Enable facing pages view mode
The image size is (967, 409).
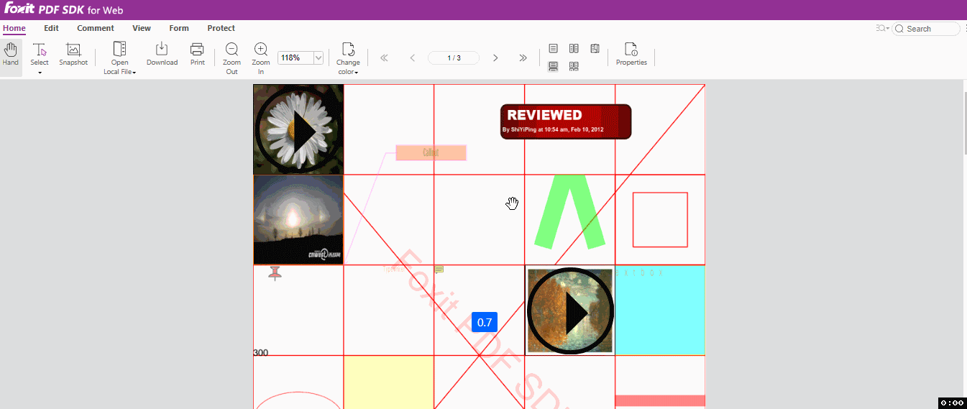tap(574, 49)
